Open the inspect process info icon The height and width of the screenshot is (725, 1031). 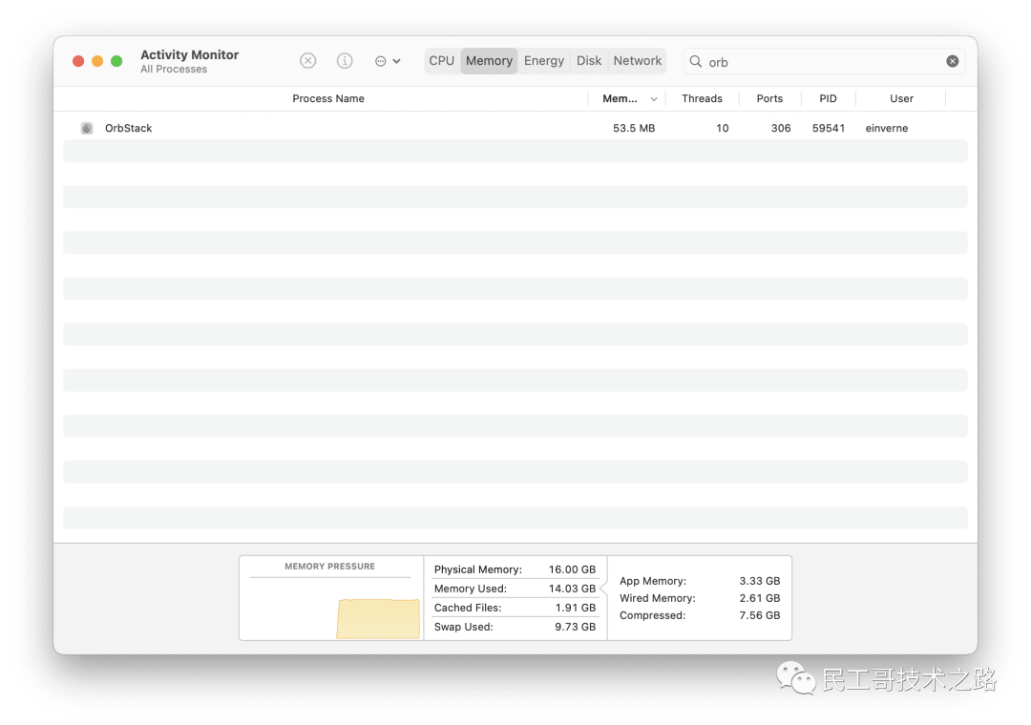point(345,60)
